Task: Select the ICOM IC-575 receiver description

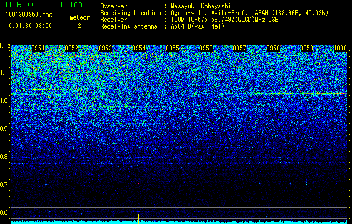Action: pos(224,20)
